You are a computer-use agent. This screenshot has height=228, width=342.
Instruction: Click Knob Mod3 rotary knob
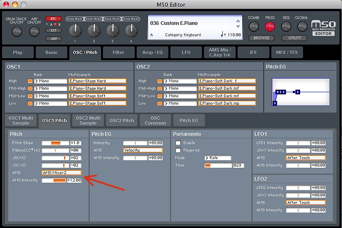pyautogui.click(x=112, y=30)
